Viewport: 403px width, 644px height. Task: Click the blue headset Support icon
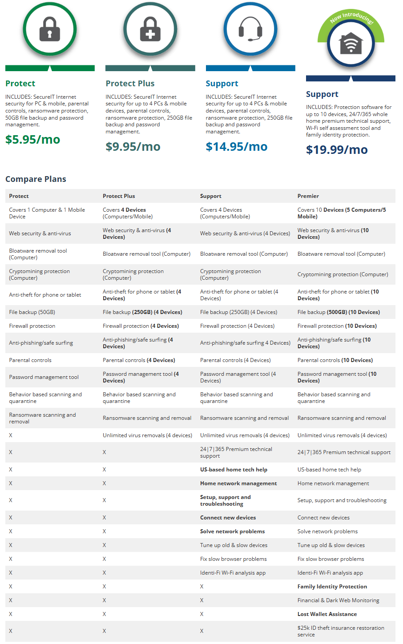250,30
